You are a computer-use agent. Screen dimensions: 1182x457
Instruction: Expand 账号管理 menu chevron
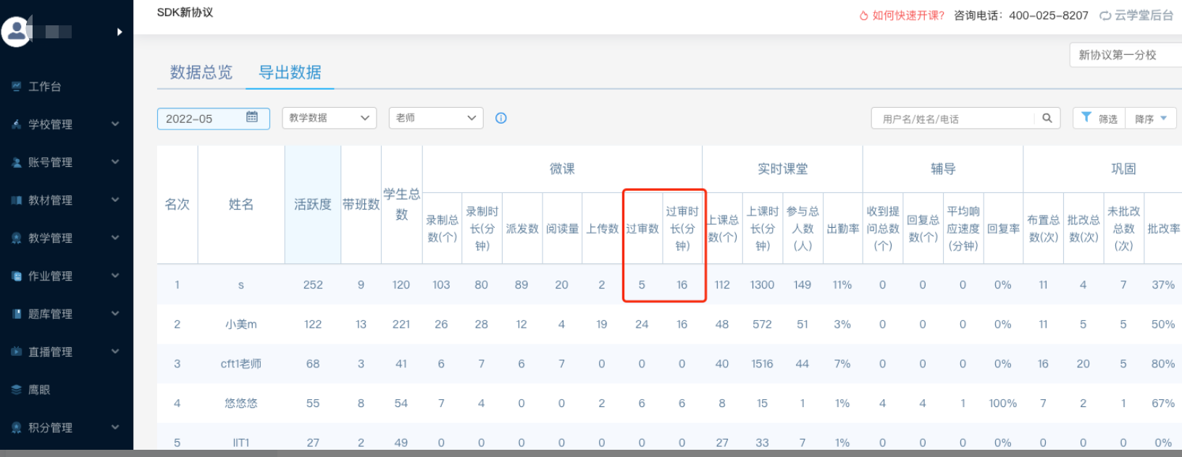click(x=115, y=162)
